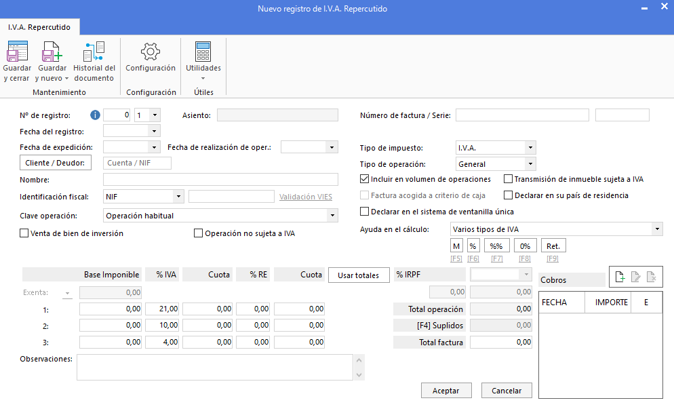This screenshot has width=674, height=409.
Task: Click % calculation button
Action: [473, 246]
